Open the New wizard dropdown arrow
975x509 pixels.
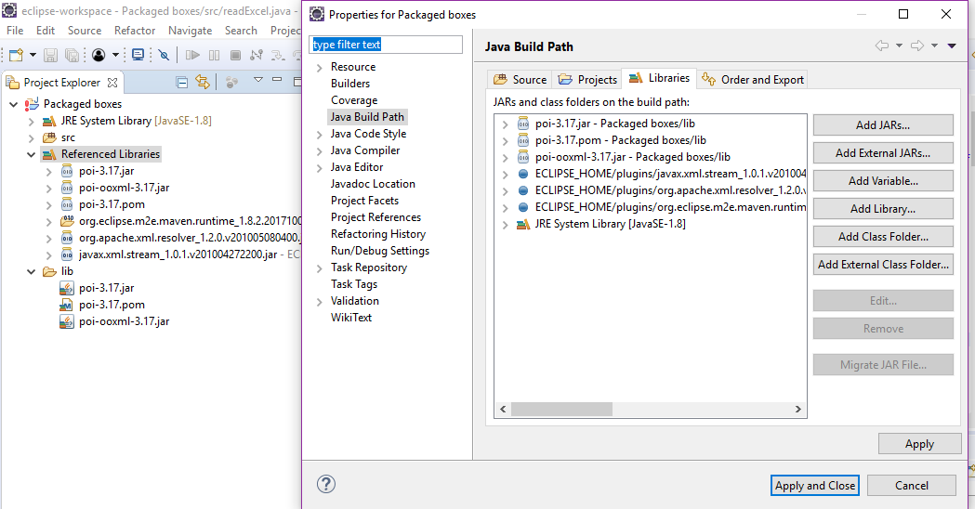pos(33,56)
